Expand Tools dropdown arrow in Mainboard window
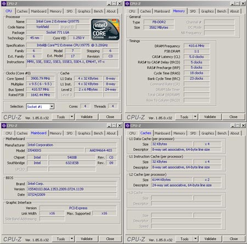This screenshot has height=244, width=247. pyautogui.click(x=72, y=239)
